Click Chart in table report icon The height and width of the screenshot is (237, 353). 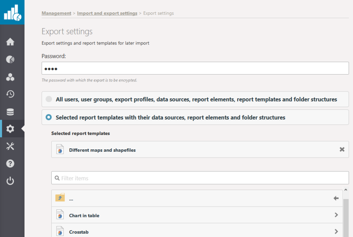[60, 215]
